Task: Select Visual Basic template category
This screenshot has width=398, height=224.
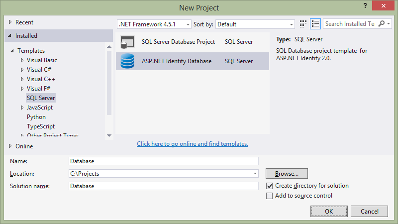Action: pos(42,60)
